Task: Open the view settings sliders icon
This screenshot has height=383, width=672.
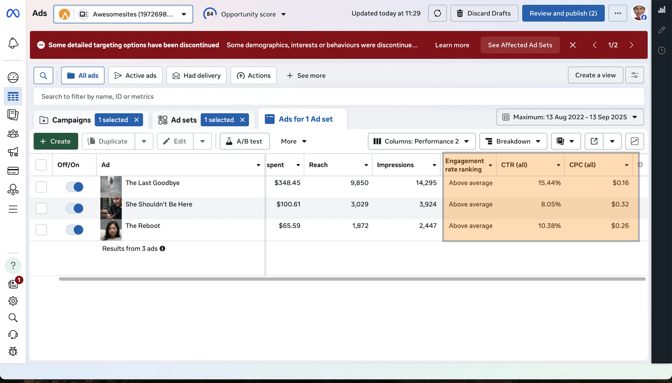Action: (634, 75)
